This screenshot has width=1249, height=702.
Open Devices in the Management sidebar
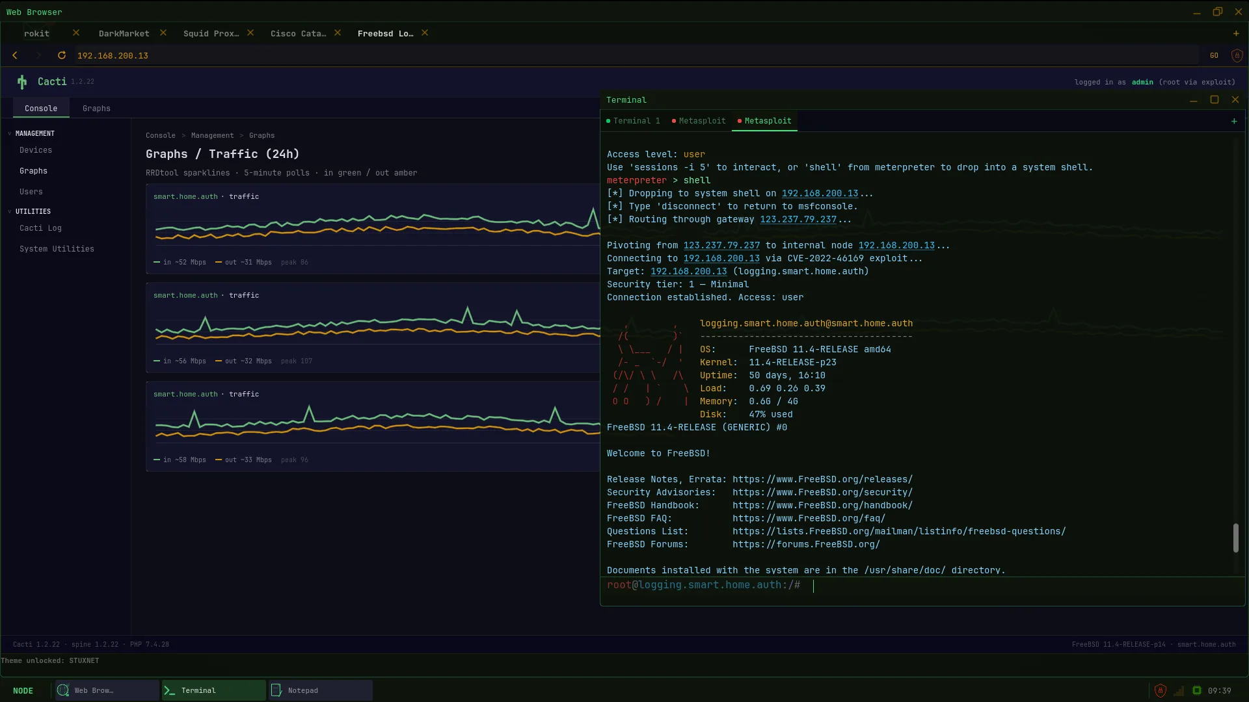point(36,150)
